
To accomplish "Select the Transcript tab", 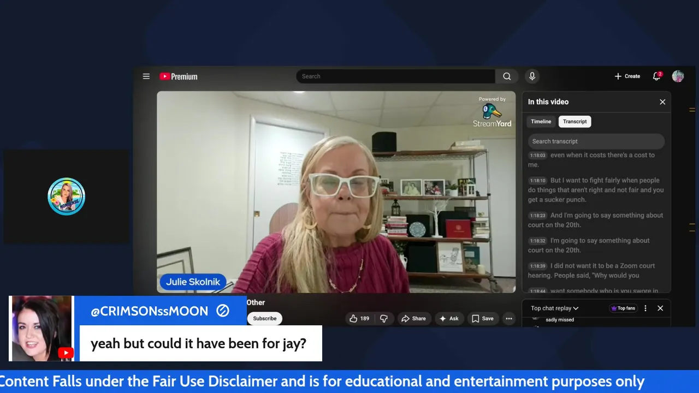I will pyautogui.click(x=574, y=122).
